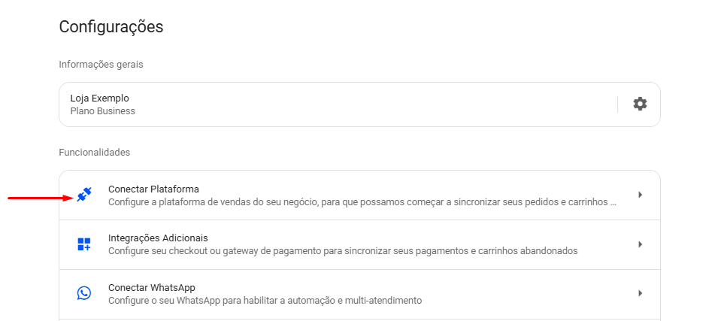Click the description about checkout ou gateway de pagamento

343,251
